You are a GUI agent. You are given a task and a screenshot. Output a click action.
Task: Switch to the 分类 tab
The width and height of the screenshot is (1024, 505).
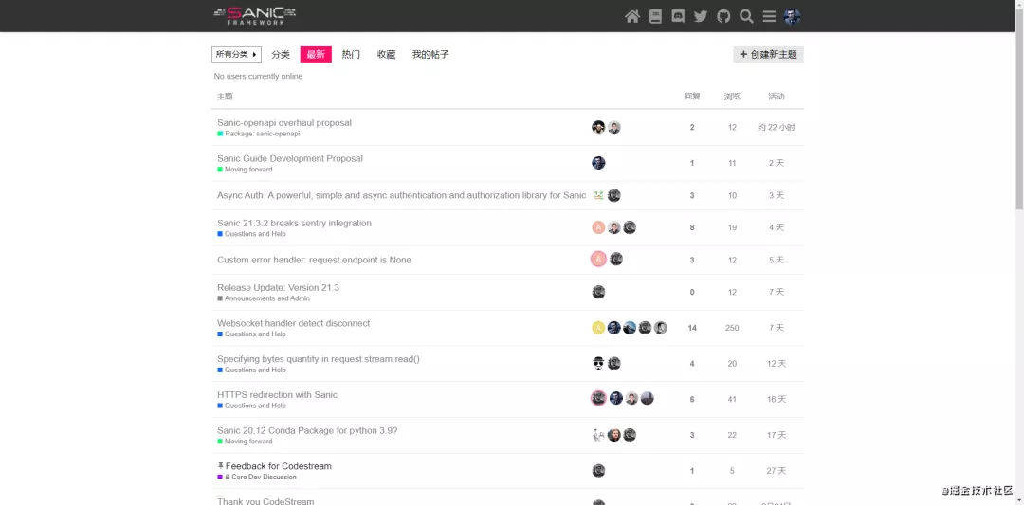(x=281, y=54)
